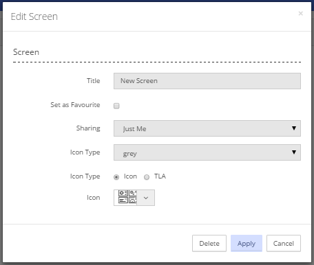Click the Screen section heading

click(26, 52)
